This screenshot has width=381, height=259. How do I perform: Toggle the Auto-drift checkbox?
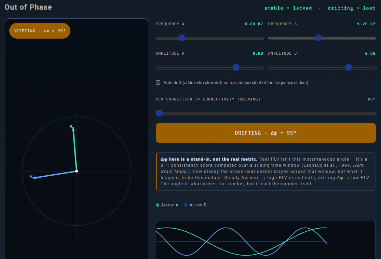tap(158, 83)
